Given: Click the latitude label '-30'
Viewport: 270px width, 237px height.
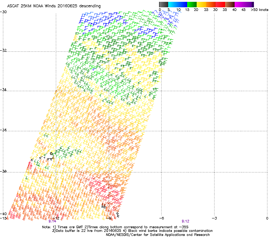Looking at the screenshot, I should coord(3,12).
